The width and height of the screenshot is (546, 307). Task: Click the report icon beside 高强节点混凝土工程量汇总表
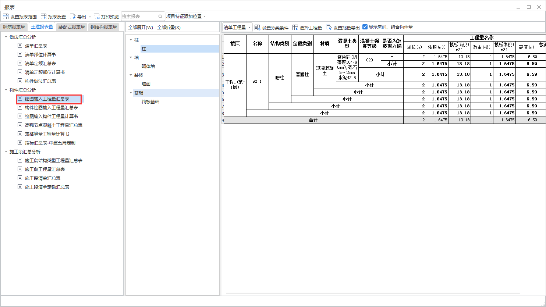[x=20, y=125]
